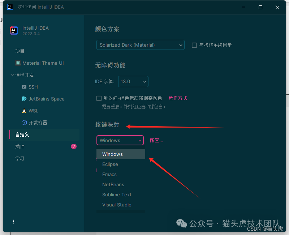Open Material Theme UI section
The height and width of the screenshot is (235, 289).
tap(44, 63)
